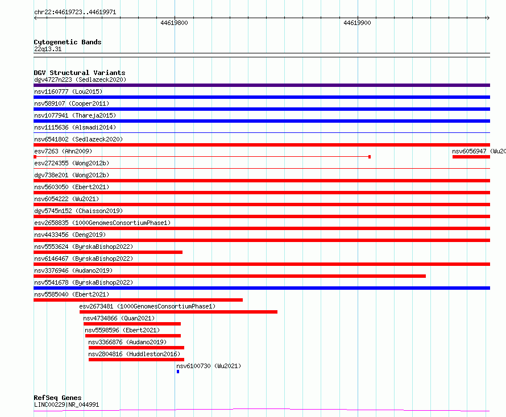Open the nsv589107 (Cooper2011) variant label
This screenshot has width=506, height=417.
pos(72,103)
